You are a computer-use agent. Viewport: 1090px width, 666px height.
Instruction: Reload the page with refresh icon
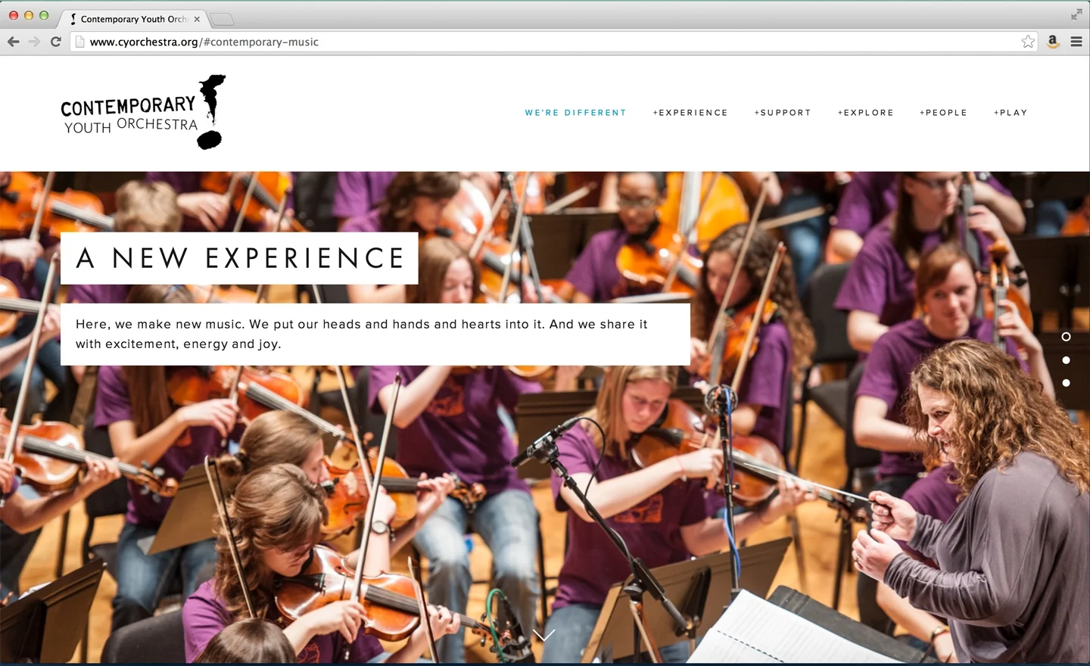click(55, 42)
